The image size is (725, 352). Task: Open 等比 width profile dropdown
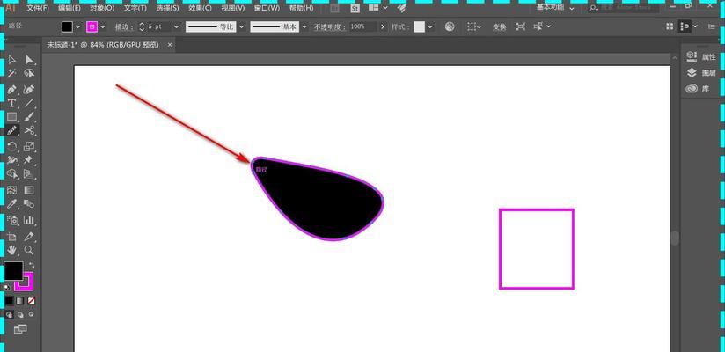tap(241, 26)
